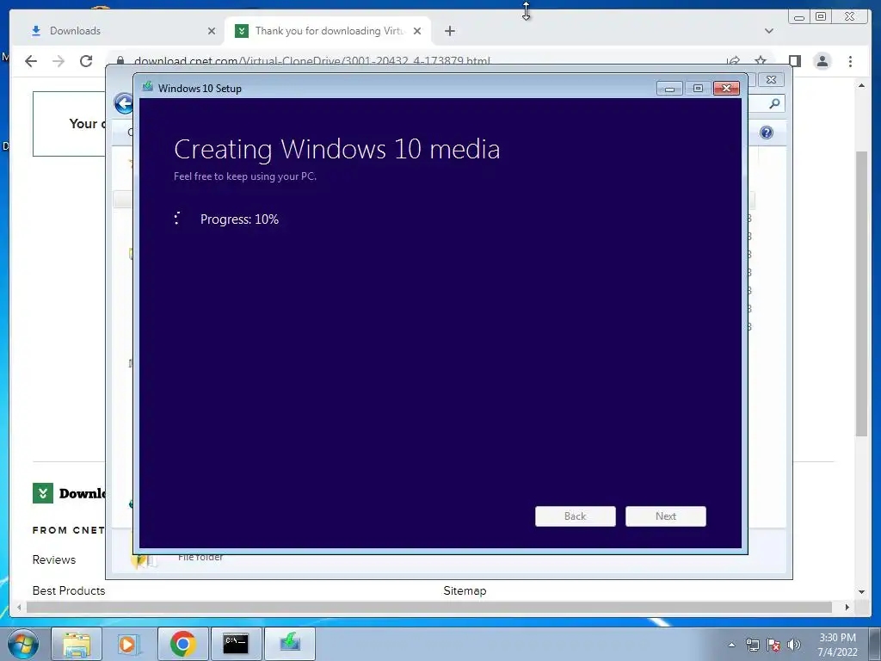Select the Thank you for downloading tab
Image resolution: width=881 pixels, height=661 pixels.
coord(328,31)
